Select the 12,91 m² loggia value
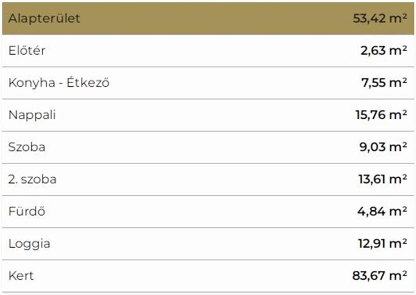Viewport: 416px width, 295px height. [382, 244]
